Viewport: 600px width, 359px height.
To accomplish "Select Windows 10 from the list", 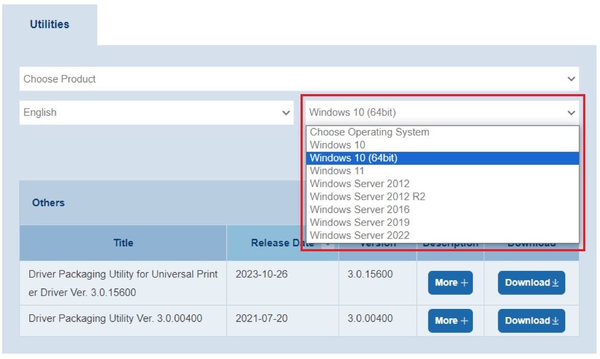I will pyautogui.click(x=337, y=145).
